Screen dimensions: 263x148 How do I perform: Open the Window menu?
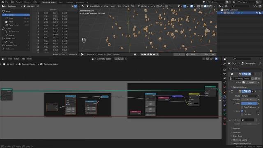28,2
